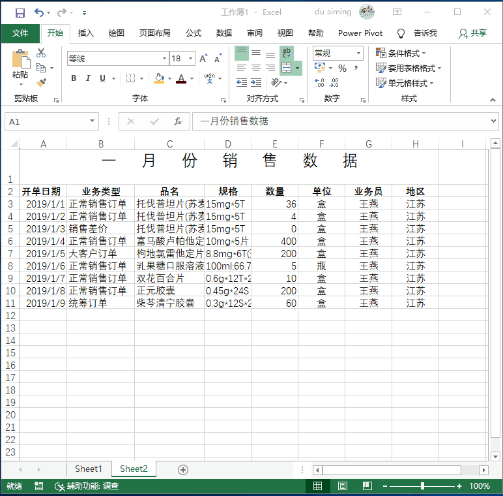Apply percent style
503x496 pixels.
pos(342,68)
